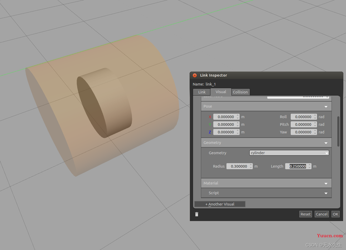The width and height of the screenshot is (346, 250).
Task: Adjust the Roll stepper arrows
Action: (x=315, y=117)
